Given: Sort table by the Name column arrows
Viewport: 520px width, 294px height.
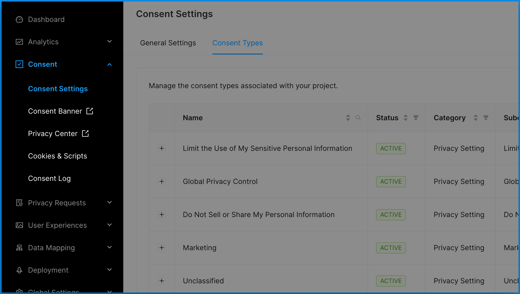Looking at the screenshot, I should [348, 118].
